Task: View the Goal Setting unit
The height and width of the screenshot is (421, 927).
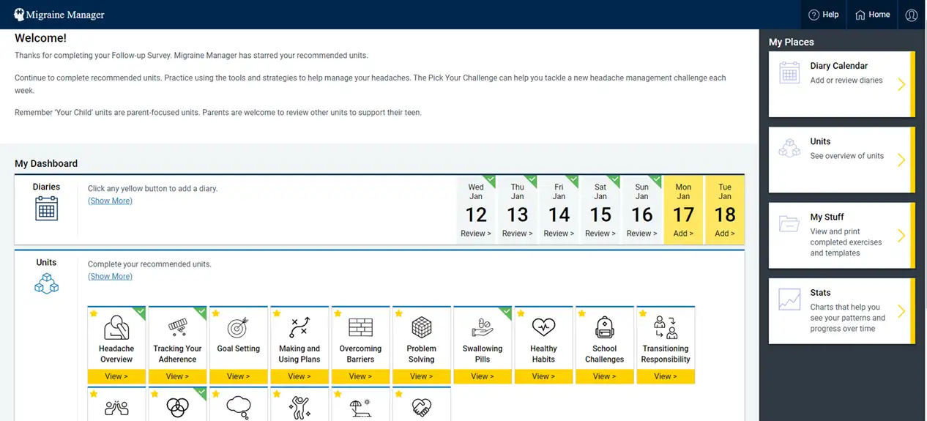Action: tap(239, 376)
